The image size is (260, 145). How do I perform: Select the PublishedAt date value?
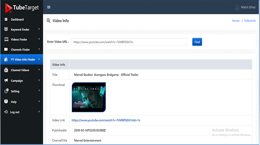[90, 130]
